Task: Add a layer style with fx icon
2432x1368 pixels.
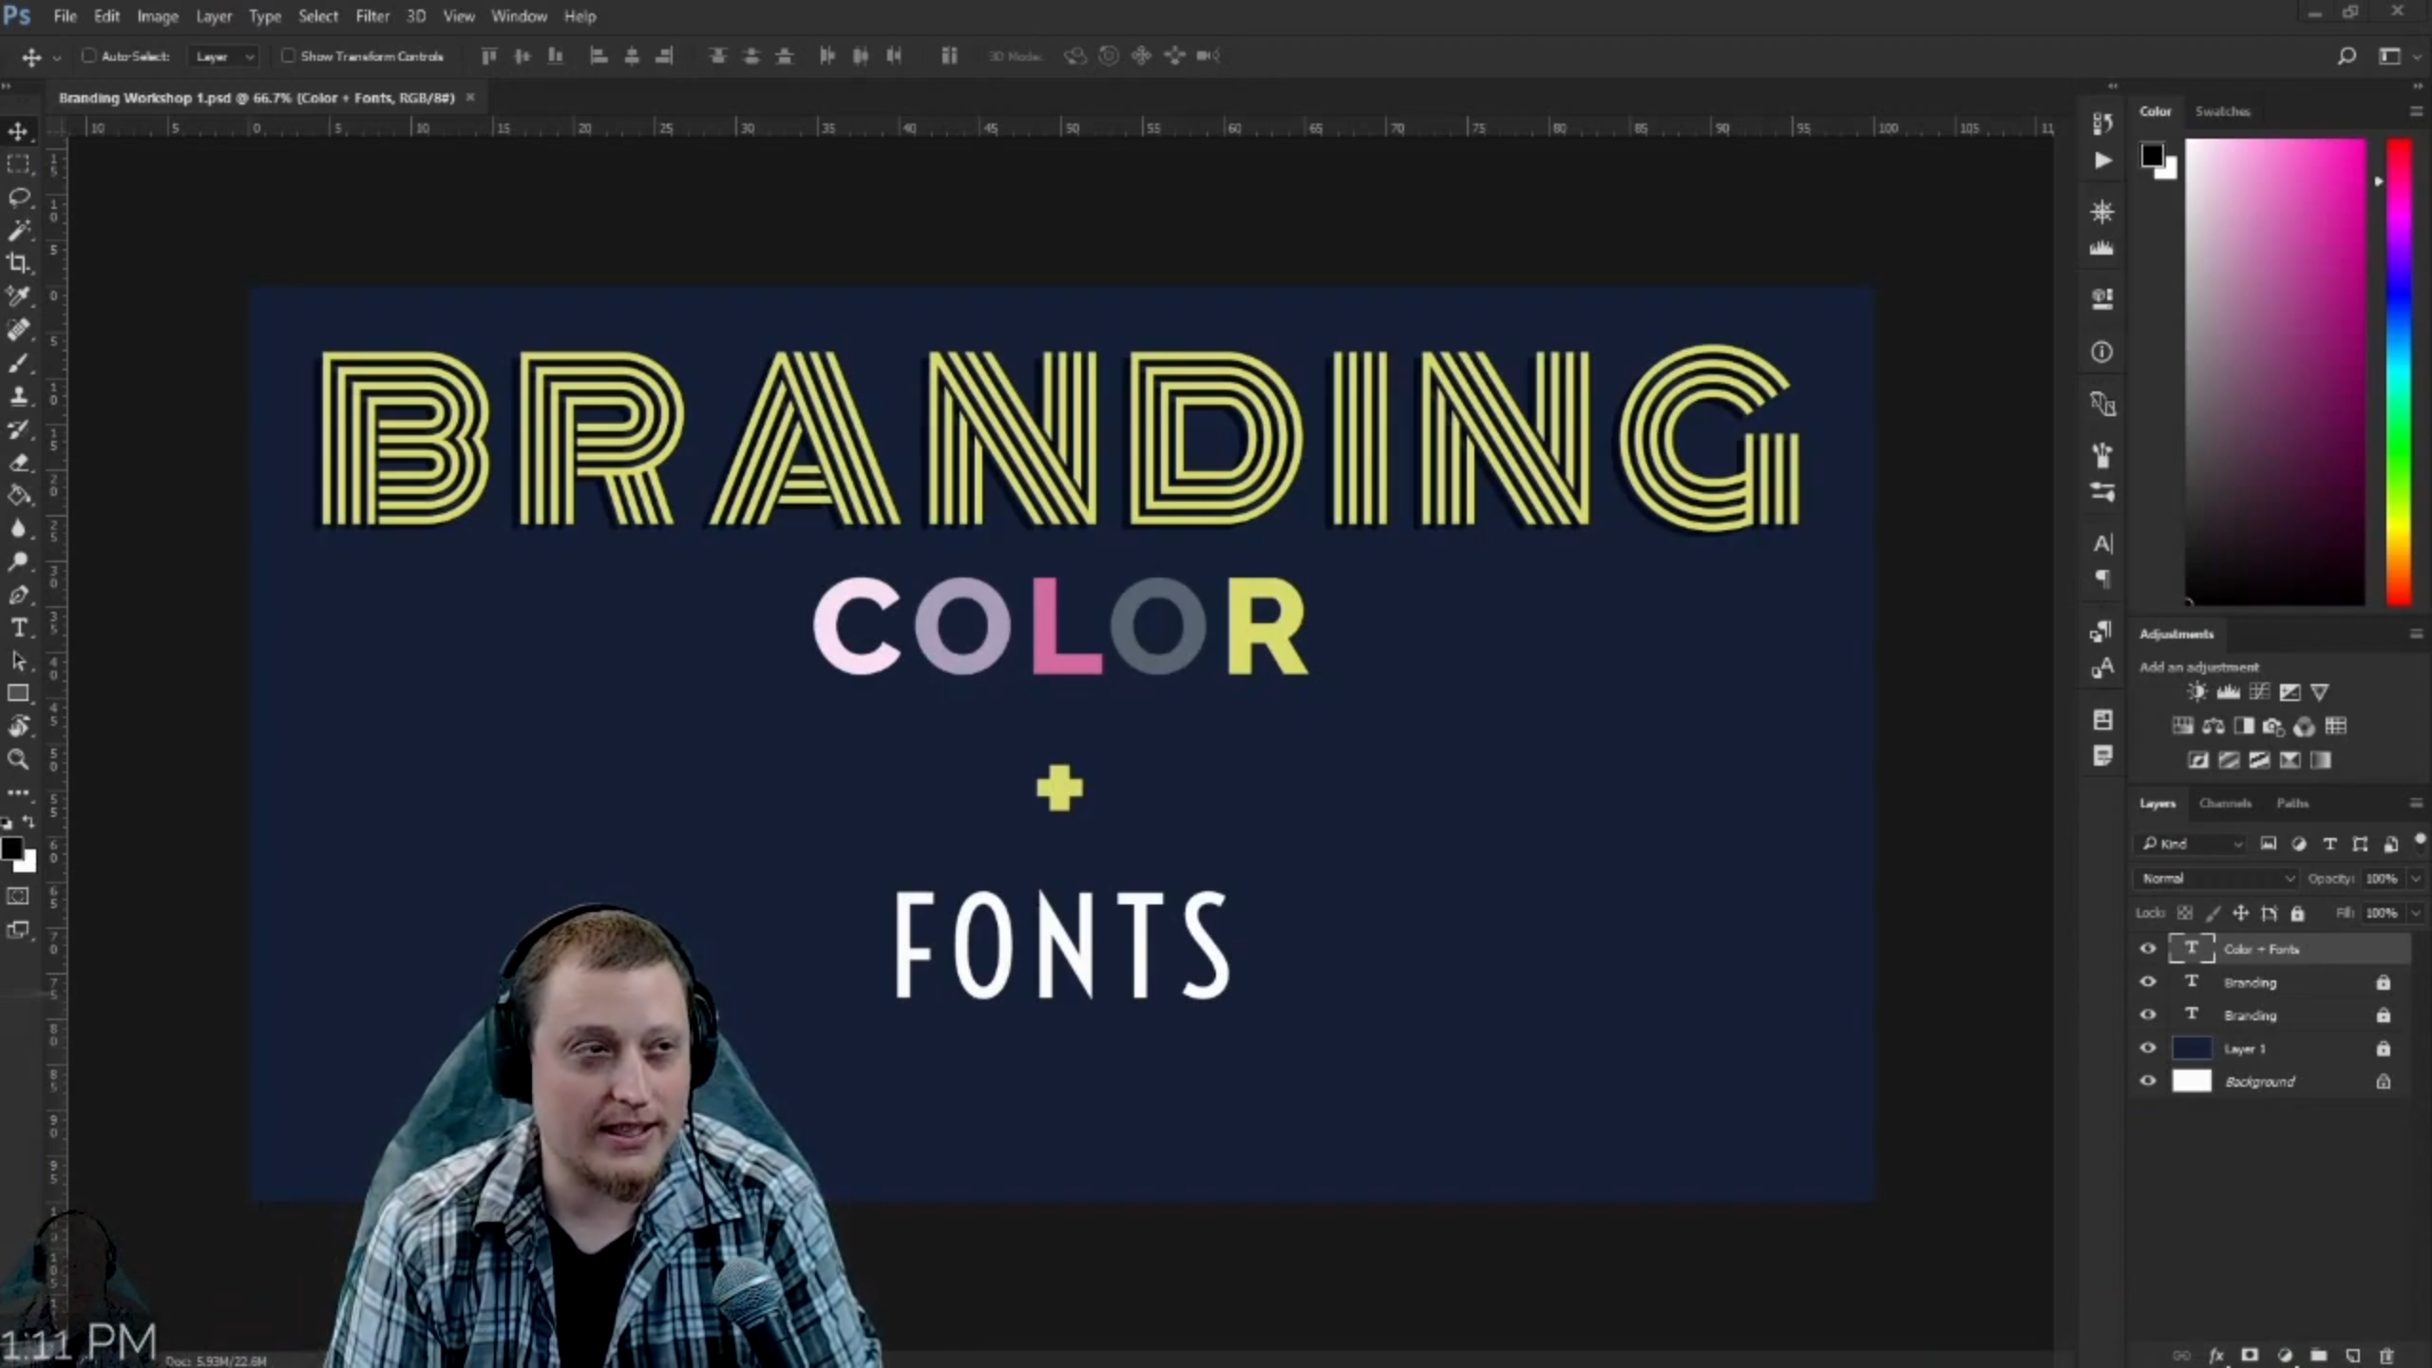Action: [x=2215, y=1356]
